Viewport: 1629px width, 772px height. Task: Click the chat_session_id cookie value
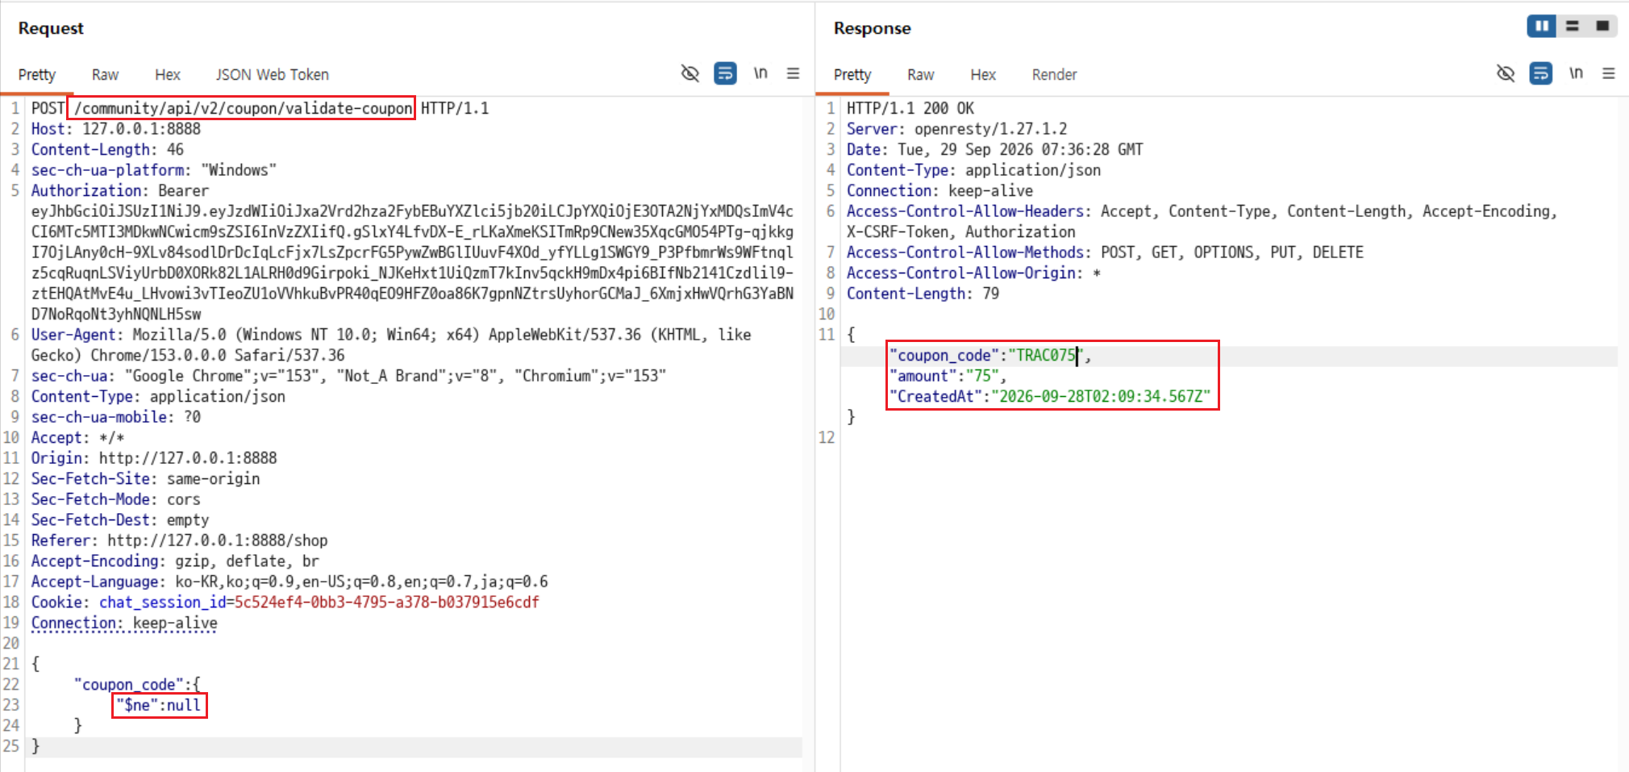[386, 602]
